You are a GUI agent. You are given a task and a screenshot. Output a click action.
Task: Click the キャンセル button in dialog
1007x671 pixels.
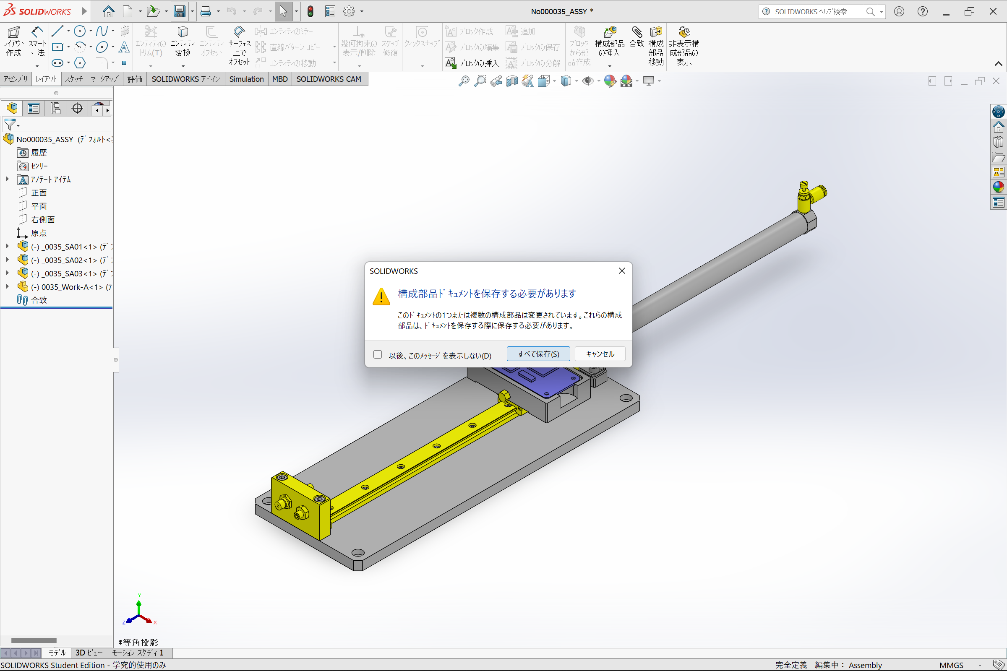tap(600, 354)
